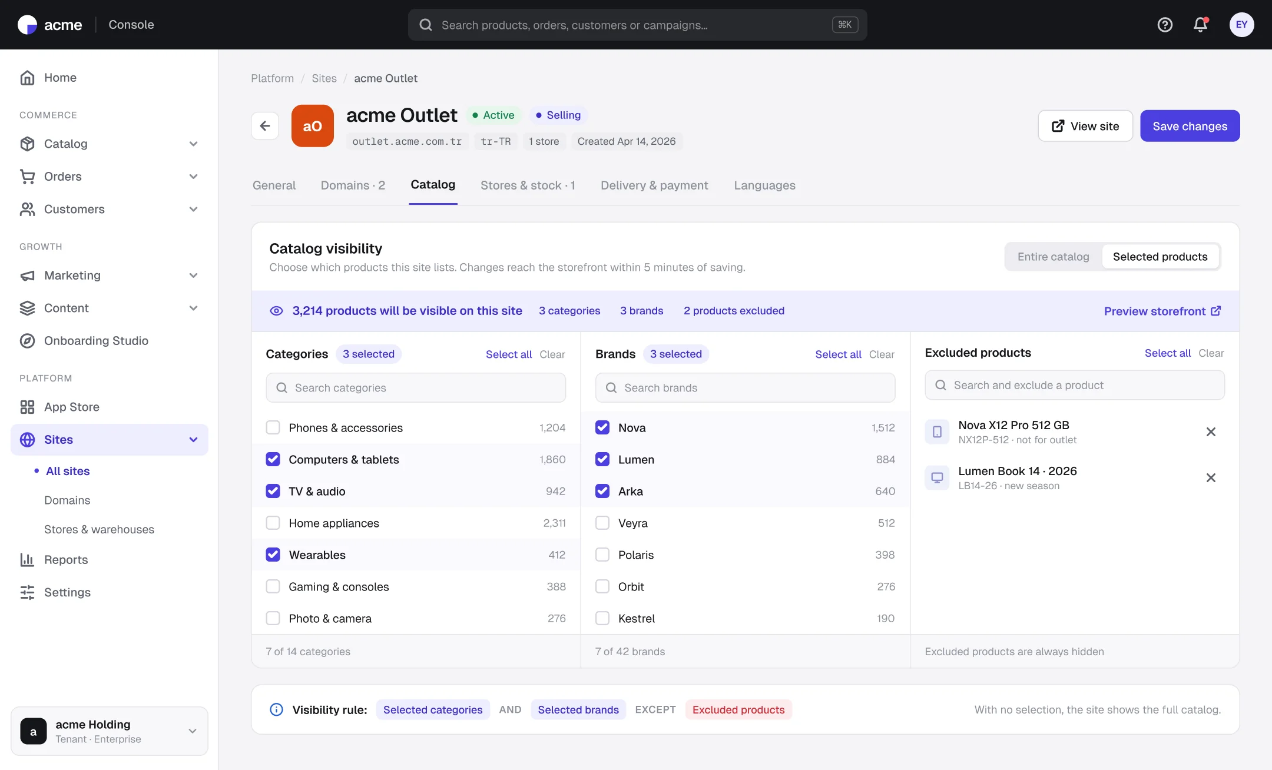Click Select all for Categories
Screen dimensions: 1272x770
(x=509, y=354)
